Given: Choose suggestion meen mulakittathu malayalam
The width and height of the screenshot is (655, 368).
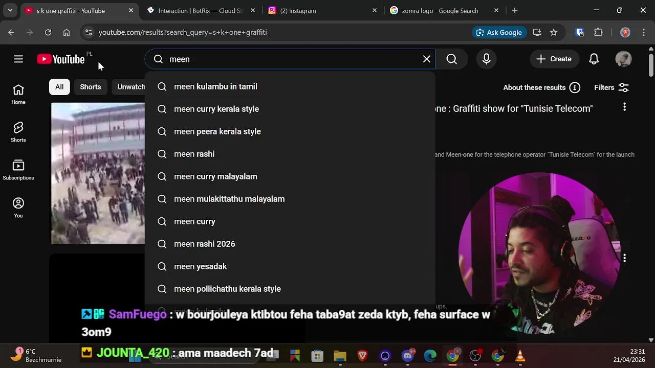Looking at the screenshot, I should 290,199.
